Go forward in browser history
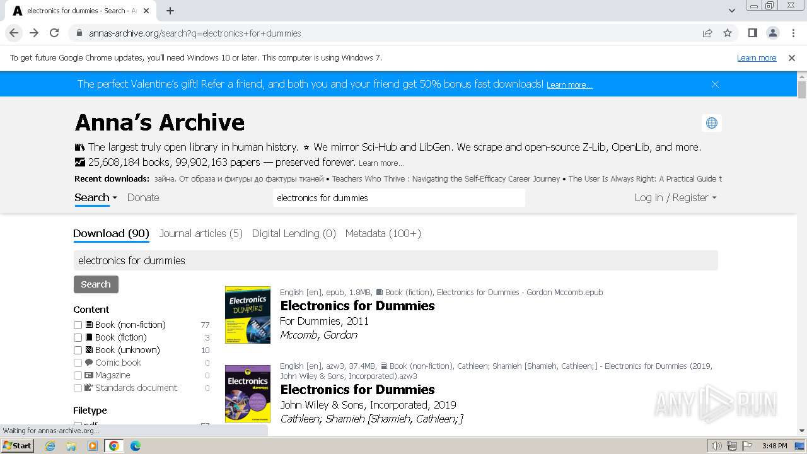 [34, 33]
